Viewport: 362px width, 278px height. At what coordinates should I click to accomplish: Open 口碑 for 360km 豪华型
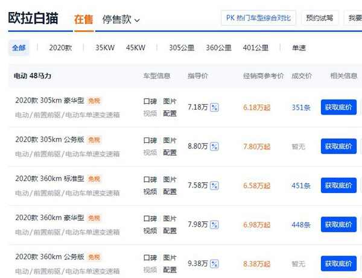point(150,218)
